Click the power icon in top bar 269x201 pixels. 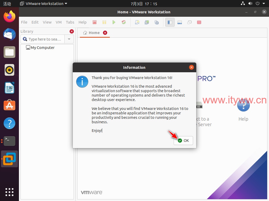pyautogui.click(x=257, y=3)
